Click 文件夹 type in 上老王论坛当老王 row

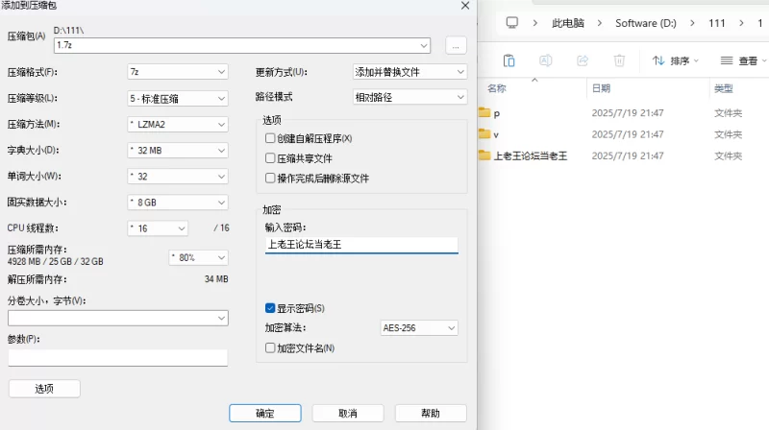[x=728, y=155]
